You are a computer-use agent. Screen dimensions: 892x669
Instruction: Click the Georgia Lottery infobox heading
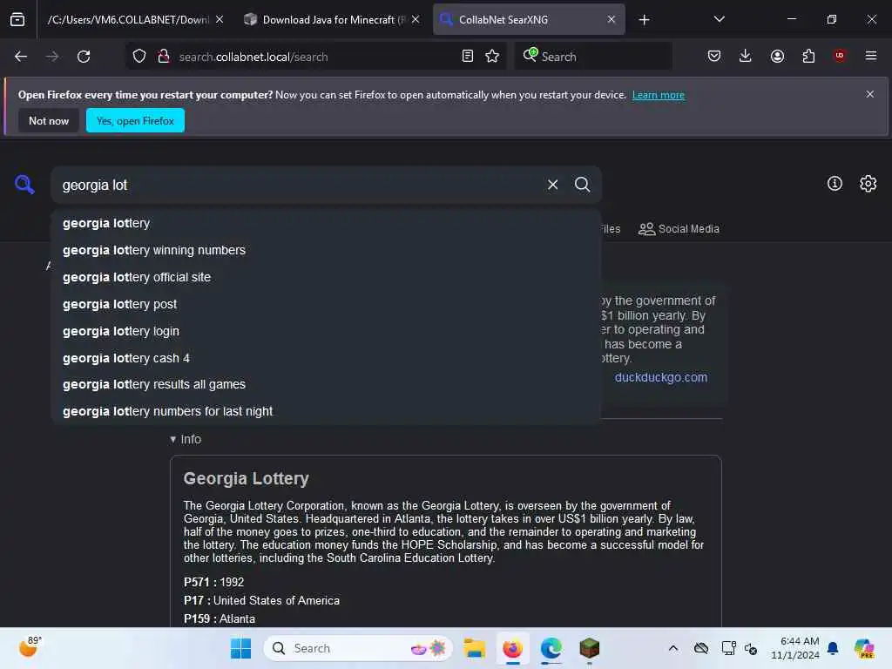click(246, 478)
